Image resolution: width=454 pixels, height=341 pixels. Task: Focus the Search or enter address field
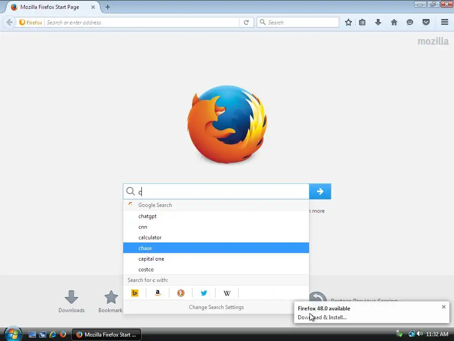coord(142,22)
